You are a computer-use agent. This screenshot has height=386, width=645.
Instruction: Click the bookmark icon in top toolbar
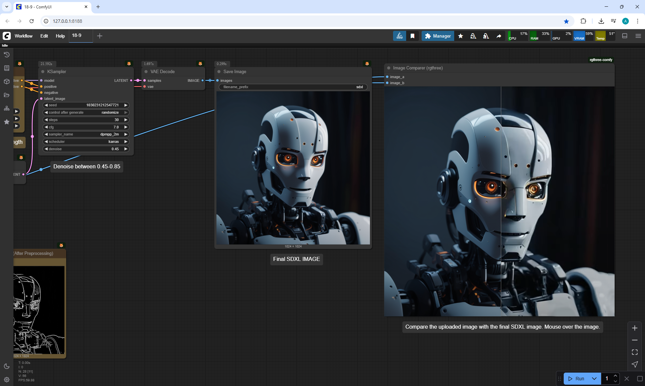click(412, 36)
